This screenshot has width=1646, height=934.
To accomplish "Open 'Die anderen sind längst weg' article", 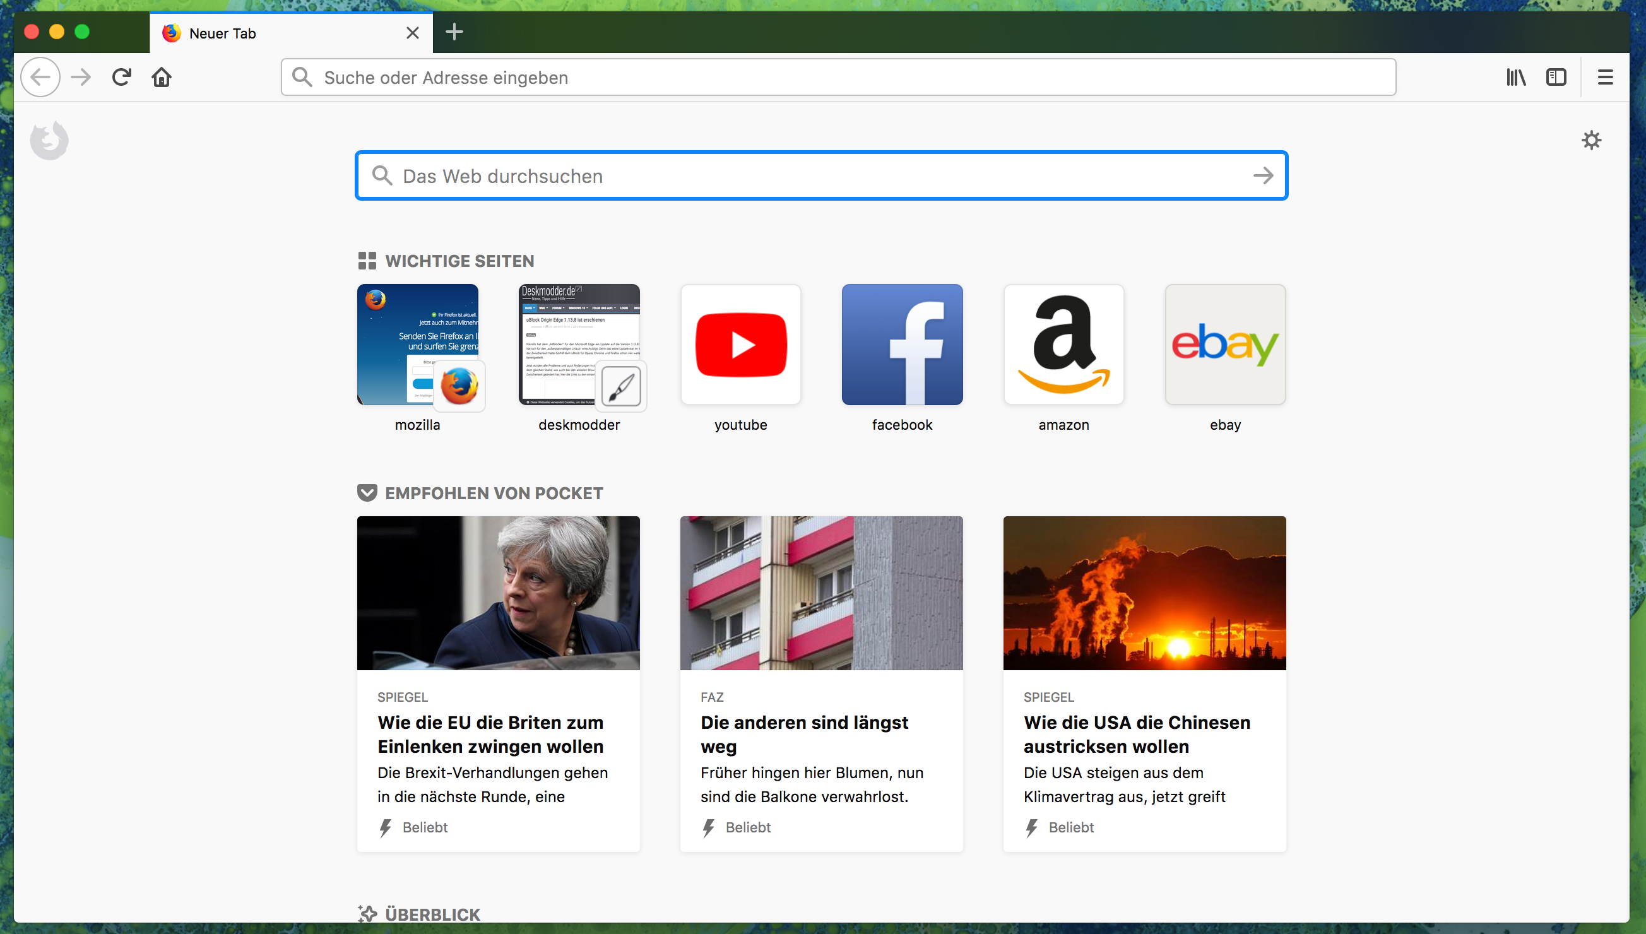I will click(x=805, y=735).
